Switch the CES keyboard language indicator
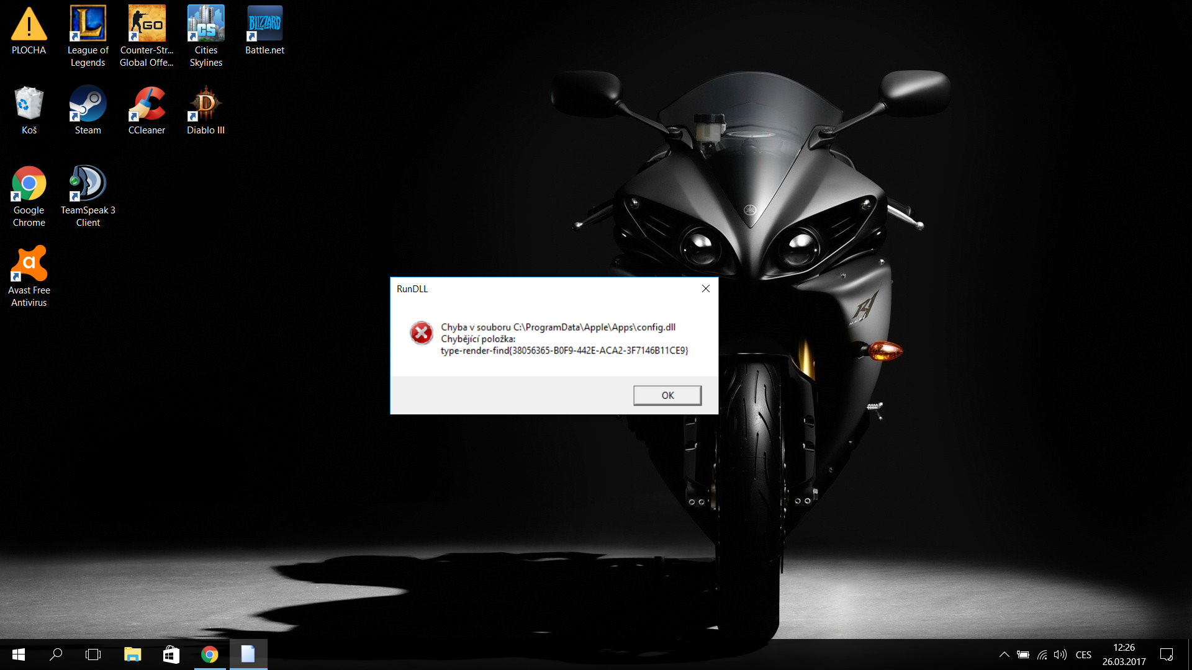 point(1083,654)
